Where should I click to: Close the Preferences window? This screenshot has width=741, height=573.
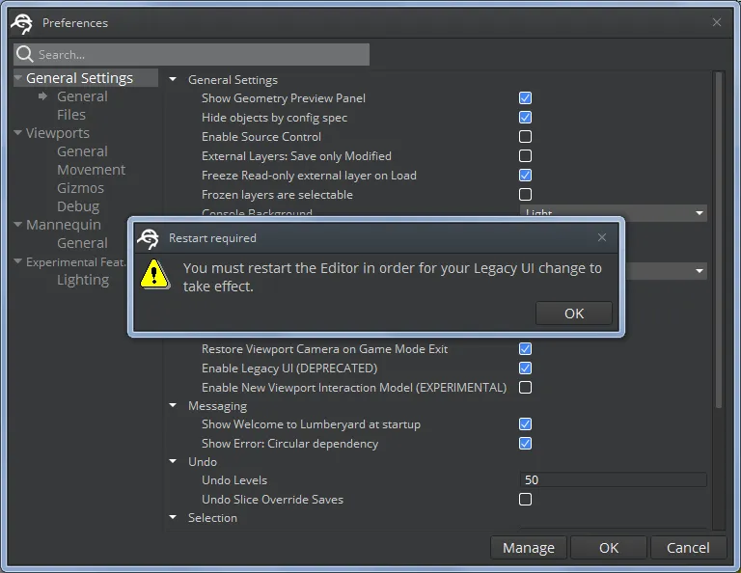pyautogui.click(x=717, y=22)
